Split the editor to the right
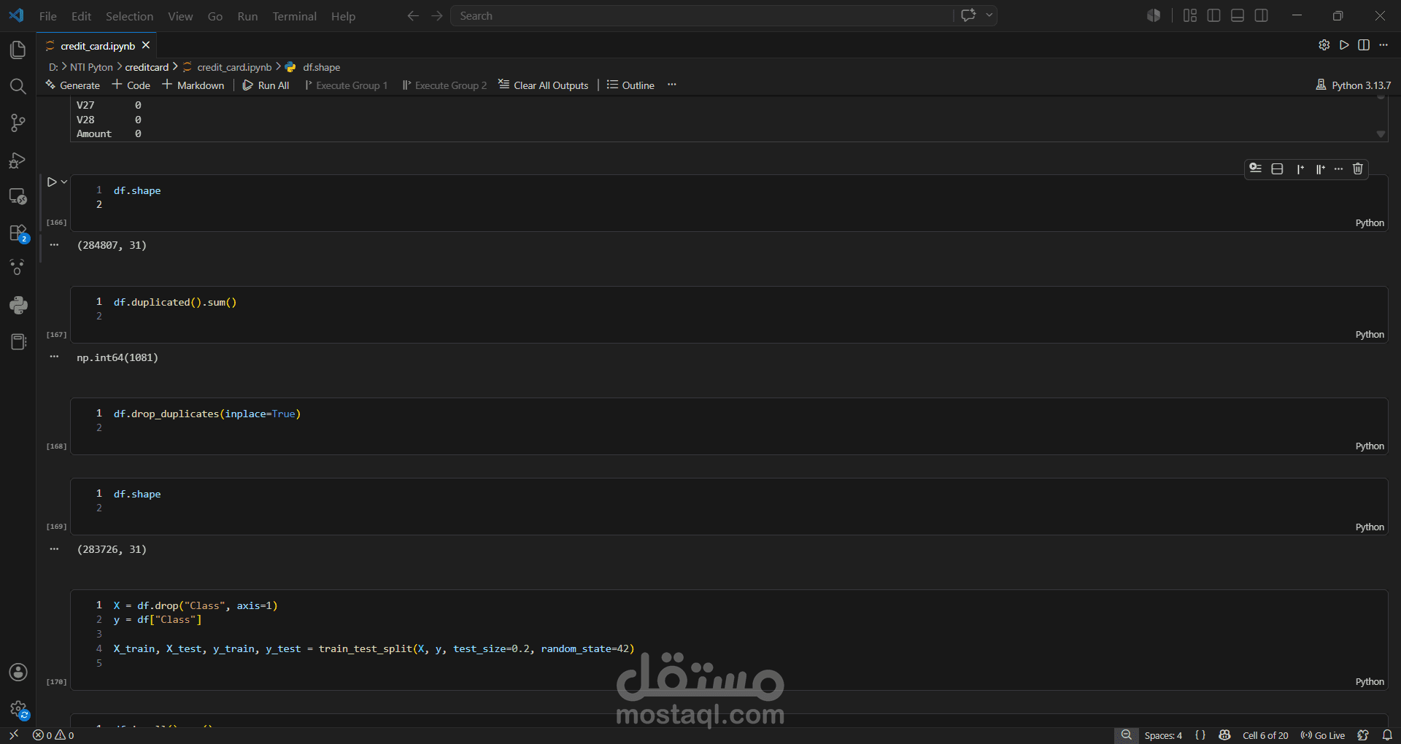The image size is (1401, 744). point(1364,45)
